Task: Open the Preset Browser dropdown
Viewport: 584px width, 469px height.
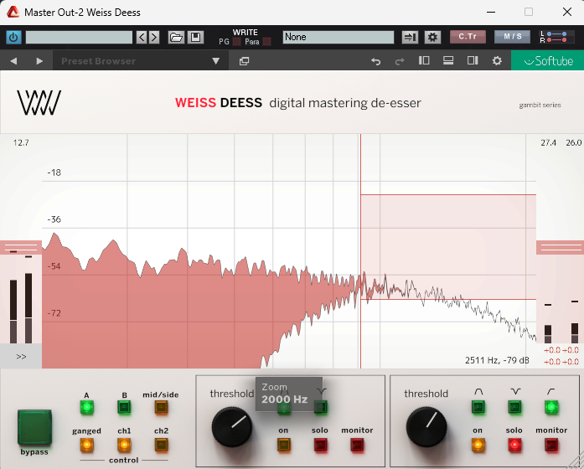Action: 140,60
